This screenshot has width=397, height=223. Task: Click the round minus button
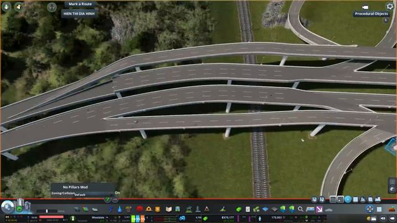pyautogui.click(x=115, y=199)
